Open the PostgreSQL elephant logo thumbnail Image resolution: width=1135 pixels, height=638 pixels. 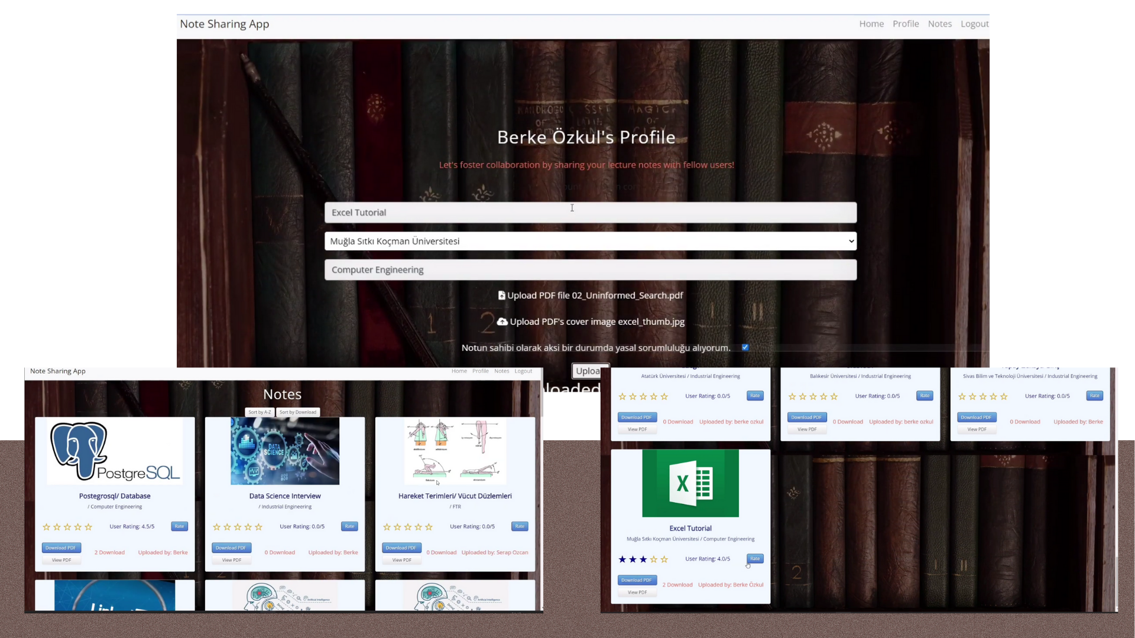pyautogui.click(x=115, y=452)
